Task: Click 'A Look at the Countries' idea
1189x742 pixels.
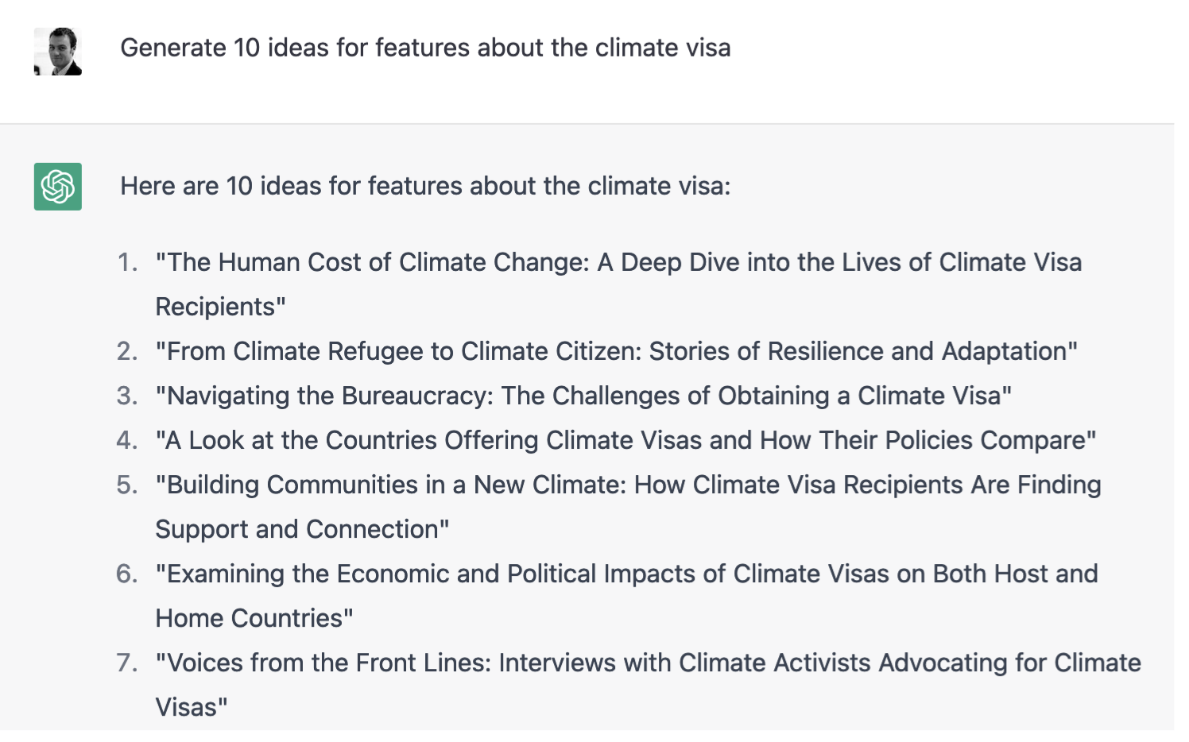Action: [x=625, y=440]
